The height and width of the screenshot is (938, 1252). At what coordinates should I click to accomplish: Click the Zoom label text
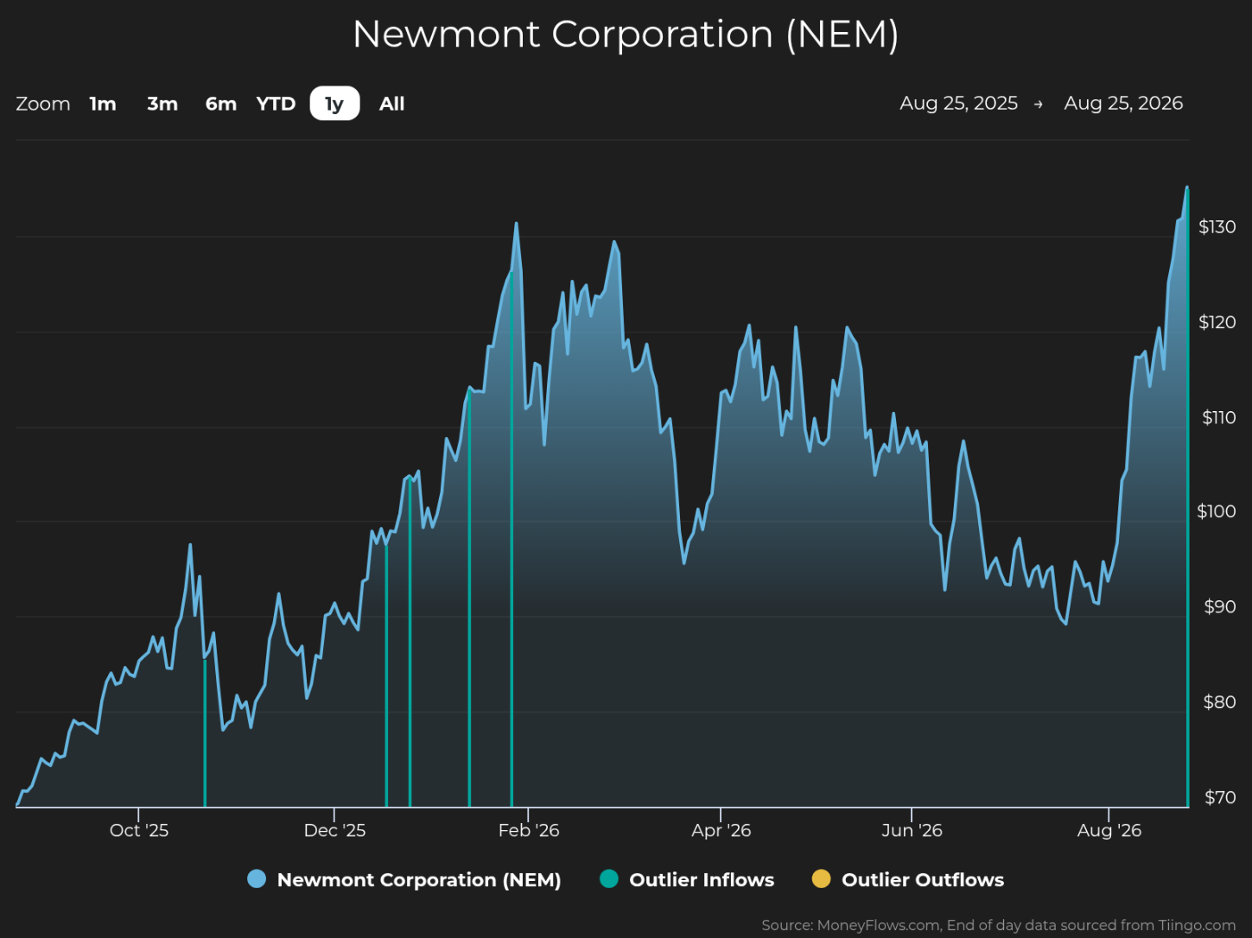click(43, 104)
